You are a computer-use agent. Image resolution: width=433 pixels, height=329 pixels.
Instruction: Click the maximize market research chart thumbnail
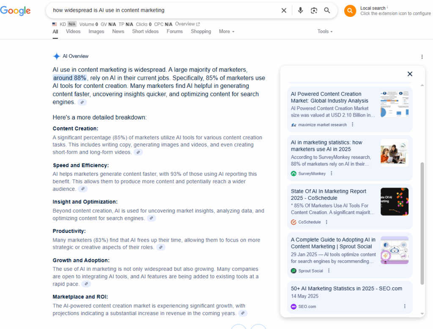(x=395, y=104)
